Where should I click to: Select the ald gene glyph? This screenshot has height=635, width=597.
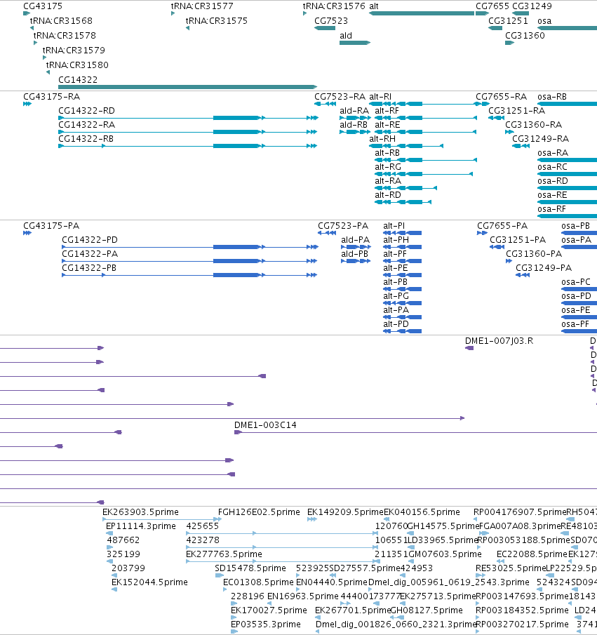click(355, 43)
